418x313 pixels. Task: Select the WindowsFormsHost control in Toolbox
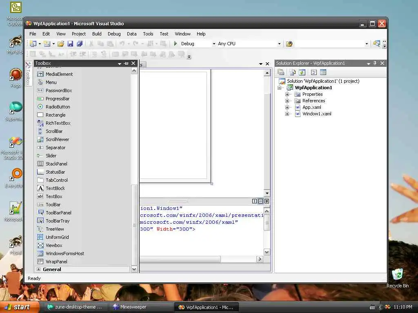[64, 253]
